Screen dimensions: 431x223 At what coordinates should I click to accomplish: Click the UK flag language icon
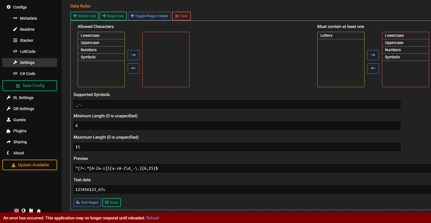(16, 211)
